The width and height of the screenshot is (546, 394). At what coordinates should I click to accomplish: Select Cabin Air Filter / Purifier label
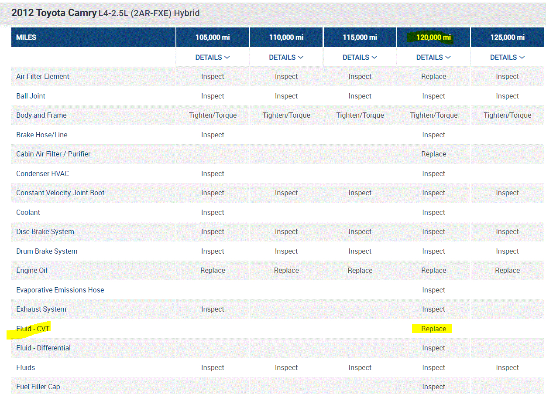click(53, 154)
